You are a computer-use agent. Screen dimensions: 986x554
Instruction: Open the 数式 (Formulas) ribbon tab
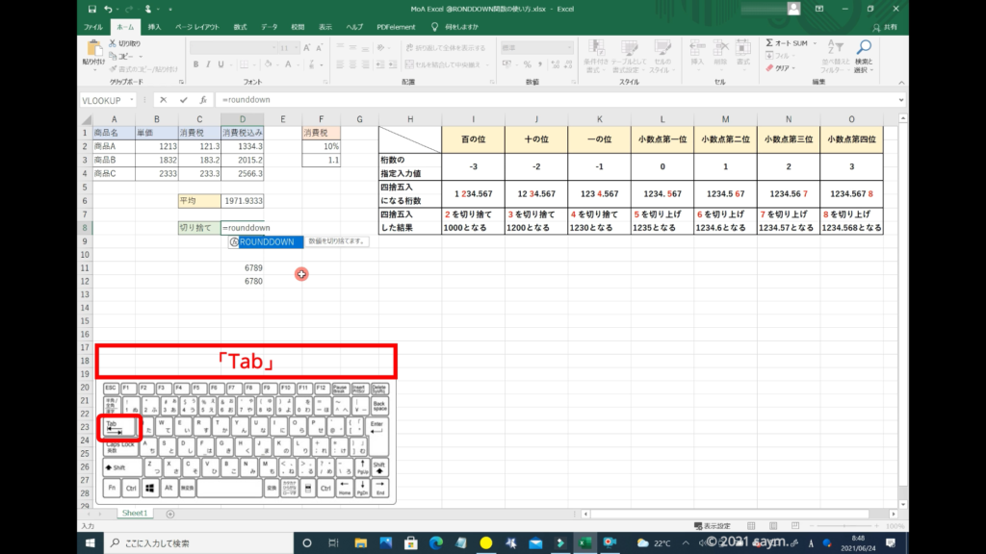tap(240, 26)
